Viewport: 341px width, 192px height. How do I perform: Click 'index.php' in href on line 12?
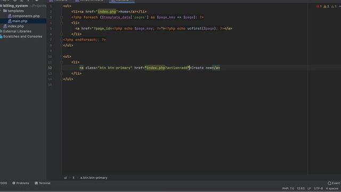point(156,68)
